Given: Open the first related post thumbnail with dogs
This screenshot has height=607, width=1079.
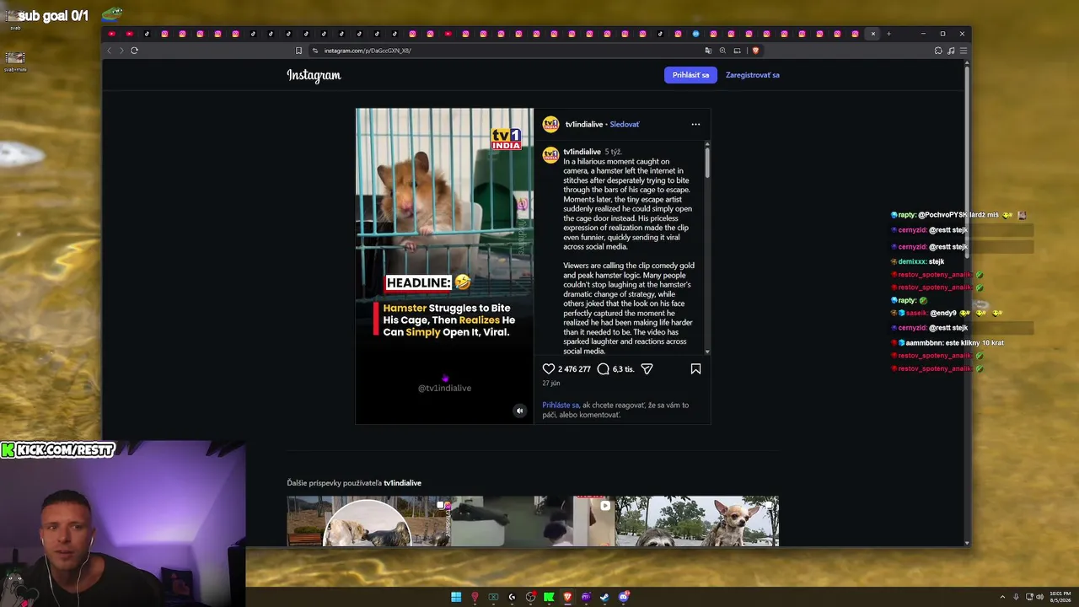Looking at the screenshot, I should (x=368, y=521).
